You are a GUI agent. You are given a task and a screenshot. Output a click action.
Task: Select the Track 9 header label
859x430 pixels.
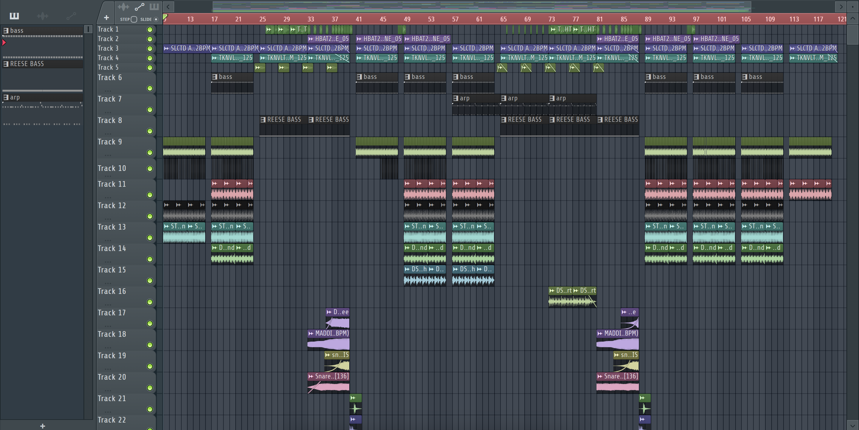[110, 142]
